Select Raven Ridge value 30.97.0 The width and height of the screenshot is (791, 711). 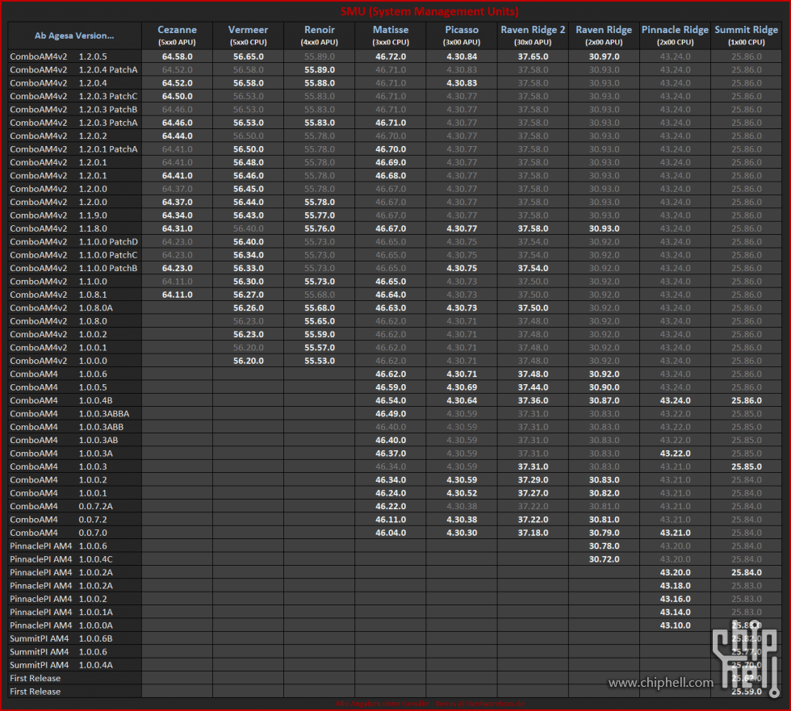[604, 56]
